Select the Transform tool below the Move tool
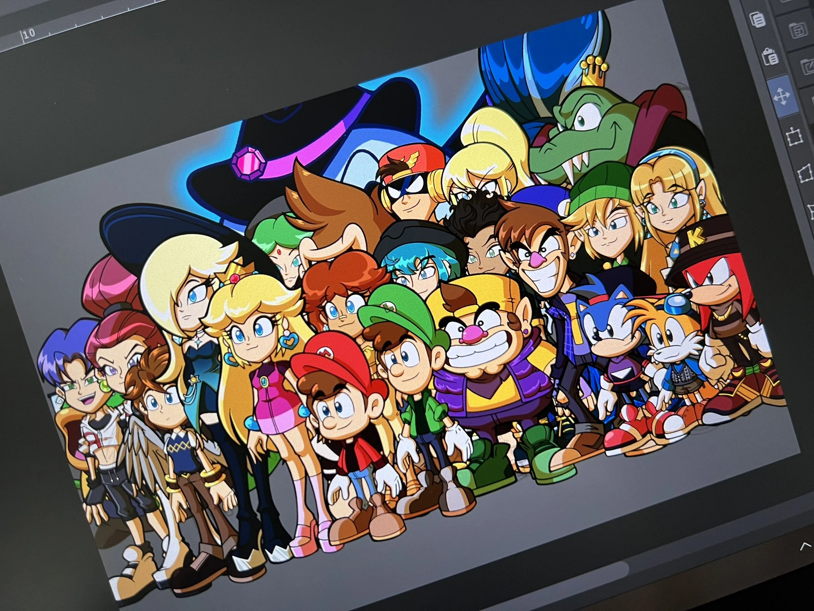This screenshot has height=611, width=814. click(x=794, y=137)
